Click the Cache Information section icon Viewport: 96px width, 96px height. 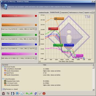[3, 79]
